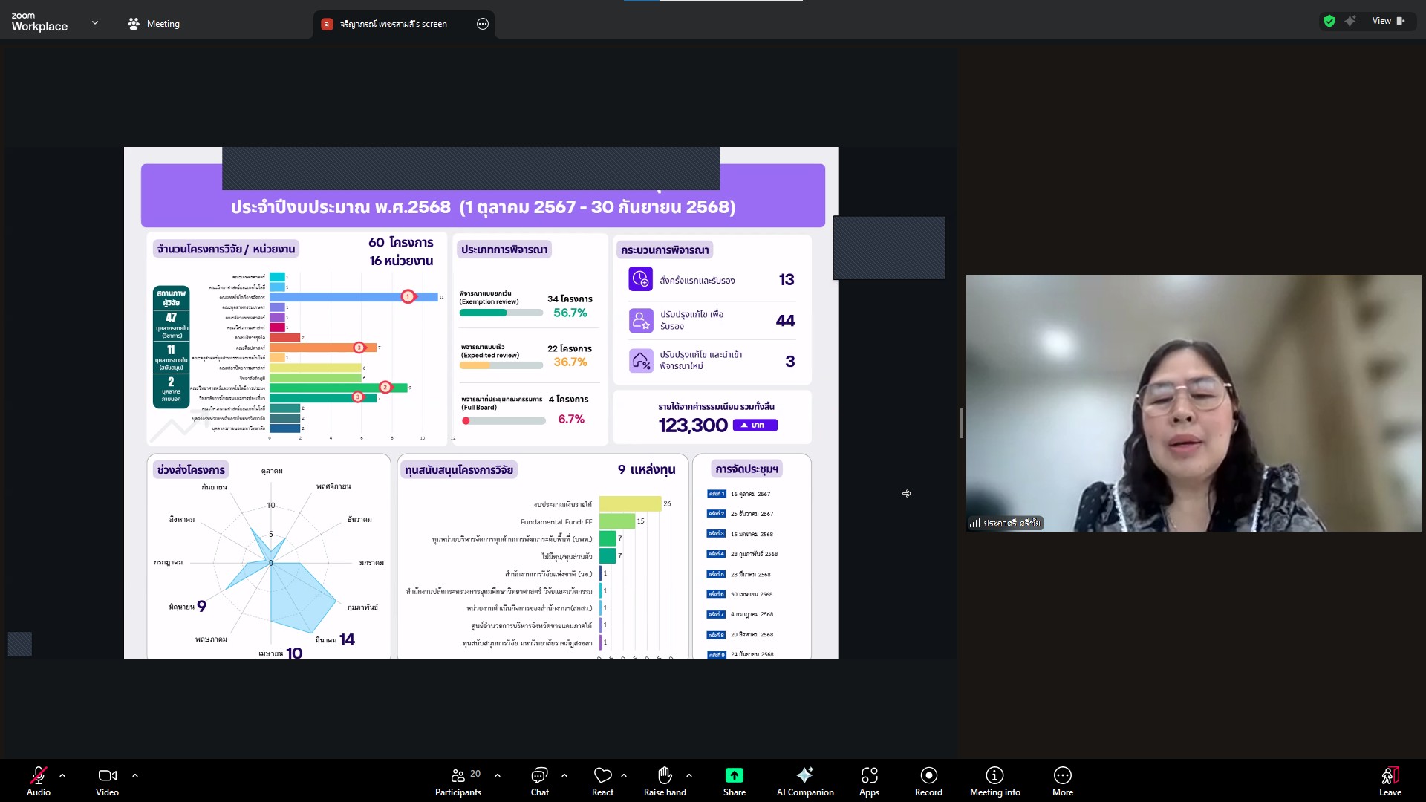Raise hand in the meeting

click(665, 780)
